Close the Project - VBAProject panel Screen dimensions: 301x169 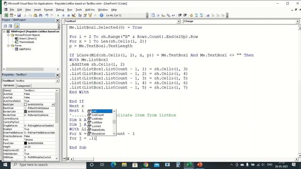point(57,20)
